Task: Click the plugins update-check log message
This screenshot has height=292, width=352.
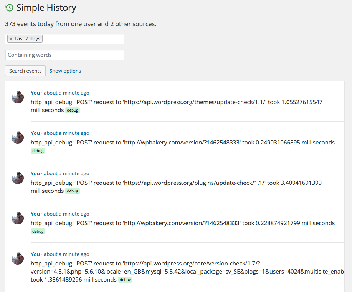Action: click(x=176, y=187)
